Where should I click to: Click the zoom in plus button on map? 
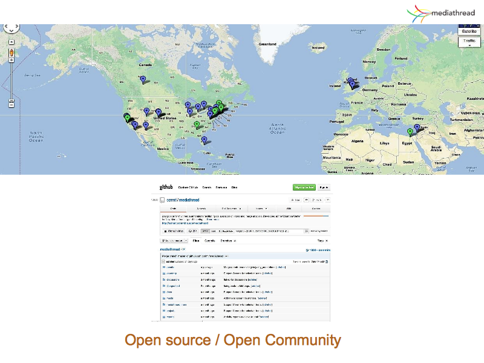11,42
